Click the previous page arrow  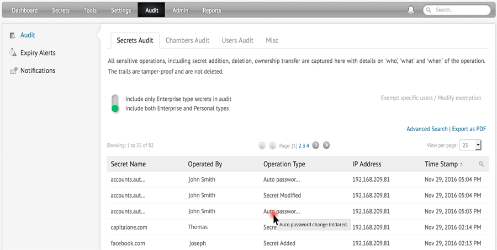pos(272,145)
